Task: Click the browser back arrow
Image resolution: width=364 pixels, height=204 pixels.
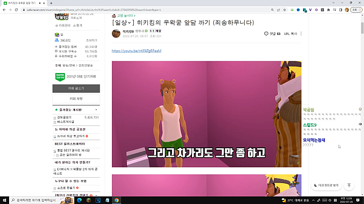Action: tap(4, 10)
